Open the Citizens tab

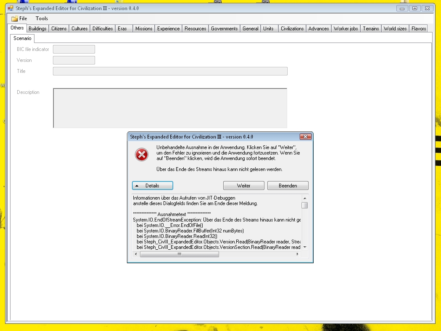pyautogui.click(x=59, y=29)
